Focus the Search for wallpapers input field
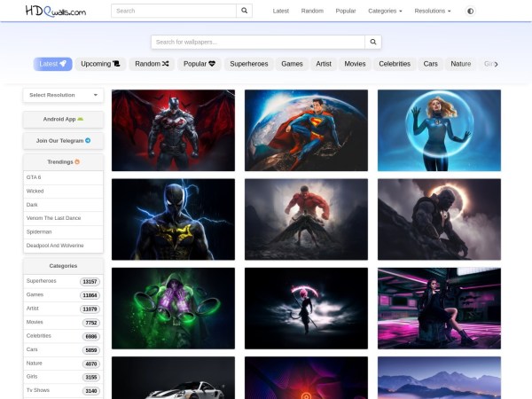The height and width of the screenshot is (399, 532). 258,42
